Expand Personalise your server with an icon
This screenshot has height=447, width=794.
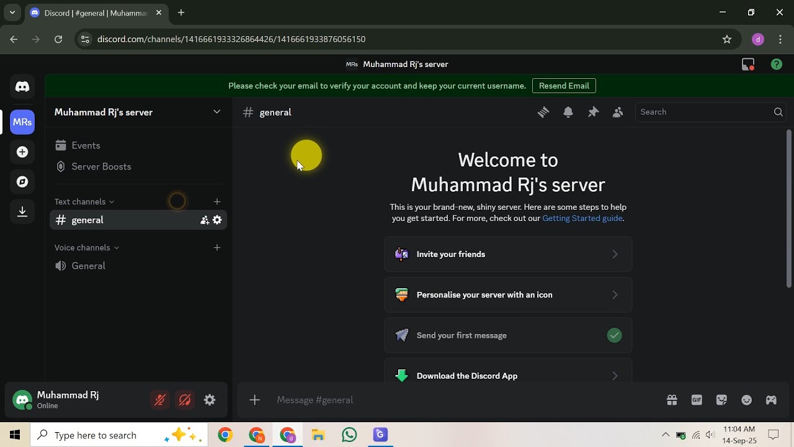[508, 295]
